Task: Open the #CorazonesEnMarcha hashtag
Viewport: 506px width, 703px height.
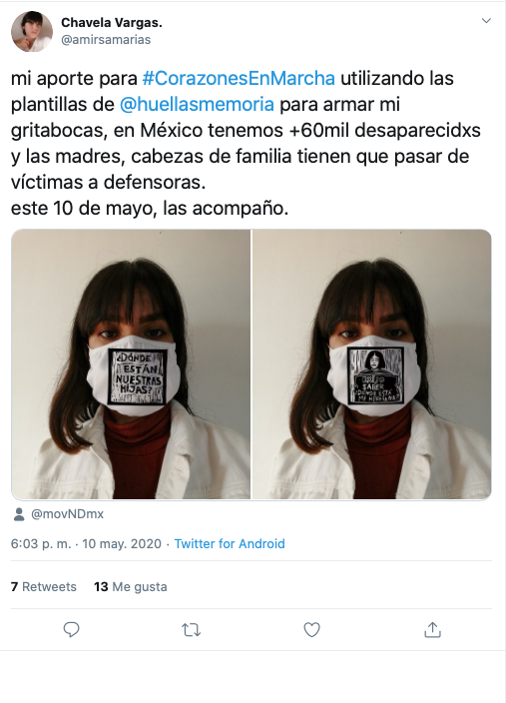Action: [239, 78]
